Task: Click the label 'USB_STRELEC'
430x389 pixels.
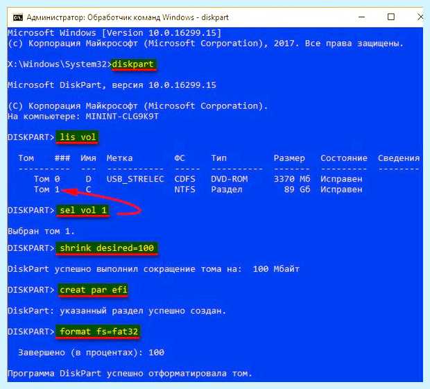Action: 135,179
